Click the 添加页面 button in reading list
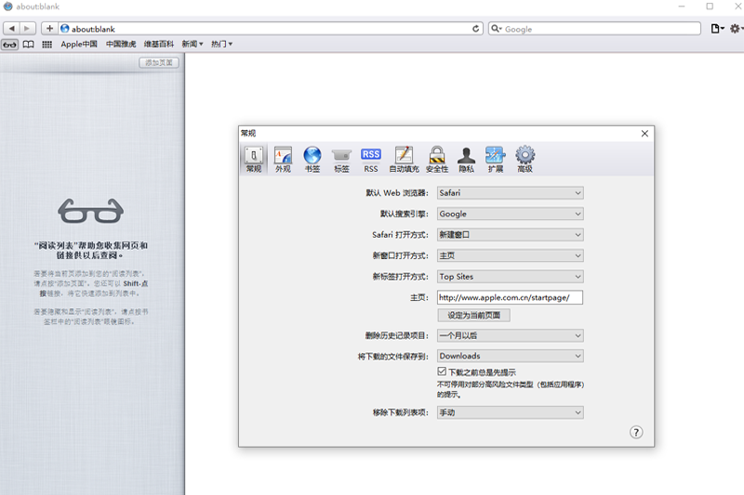The image size is (744, 495). tap(158, 62)
